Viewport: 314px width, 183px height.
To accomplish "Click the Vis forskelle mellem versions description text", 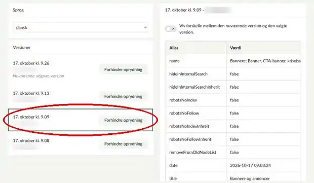I will [x=233, y=29].
